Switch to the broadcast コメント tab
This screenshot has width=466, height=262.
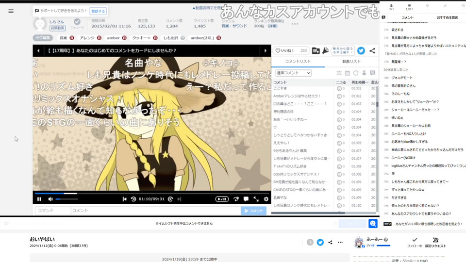point(407,17)
